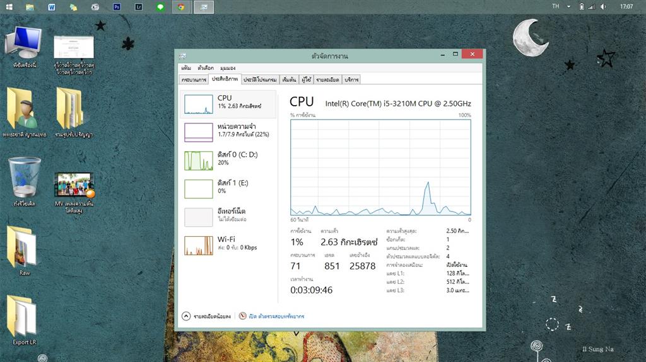Switch to the Processes tab
The image size is (646, 362).
pyautogui.click(x=194, y=80)
